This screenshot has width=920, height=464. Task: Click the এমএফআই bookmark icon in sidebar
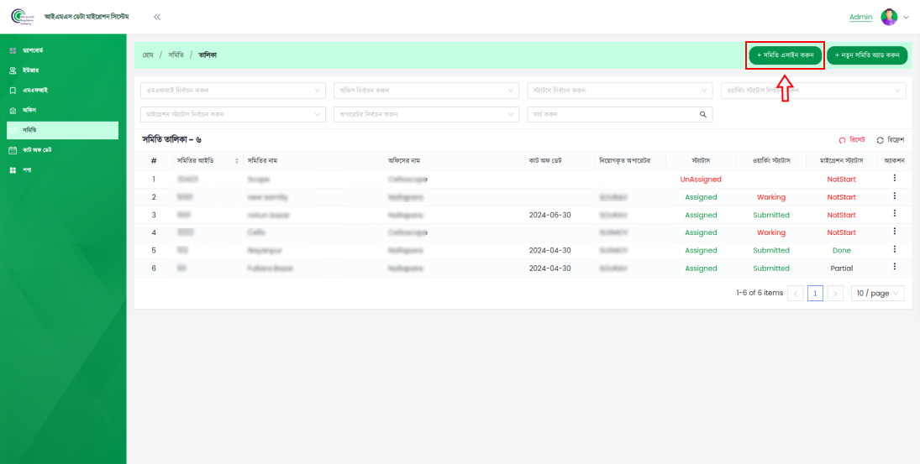coord(13,91)
